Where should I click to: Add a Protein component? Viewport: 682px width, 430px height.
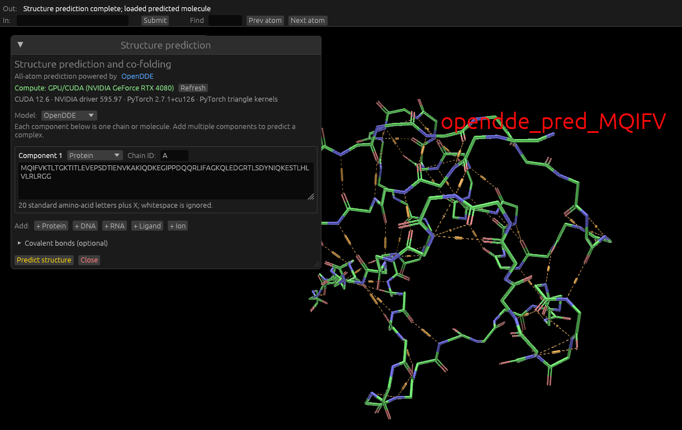tap(51, 226)
